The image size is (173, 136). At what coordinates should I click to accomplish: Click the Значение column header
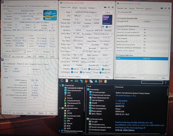point(120,87)
